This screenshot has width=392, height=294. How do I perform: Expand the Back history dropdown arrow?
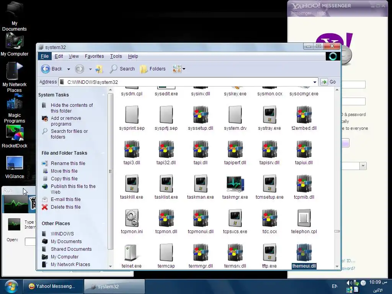tap(69, 69)
